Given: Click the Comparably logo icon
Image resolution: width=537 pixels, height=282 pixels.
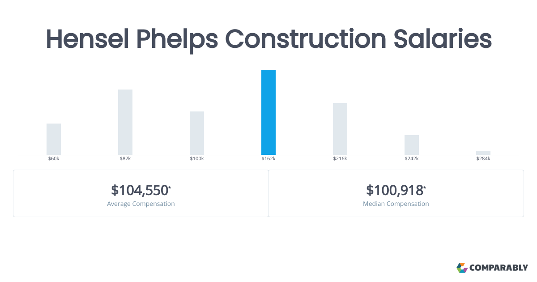Looking at the screenshot, I should coord(462,268).
